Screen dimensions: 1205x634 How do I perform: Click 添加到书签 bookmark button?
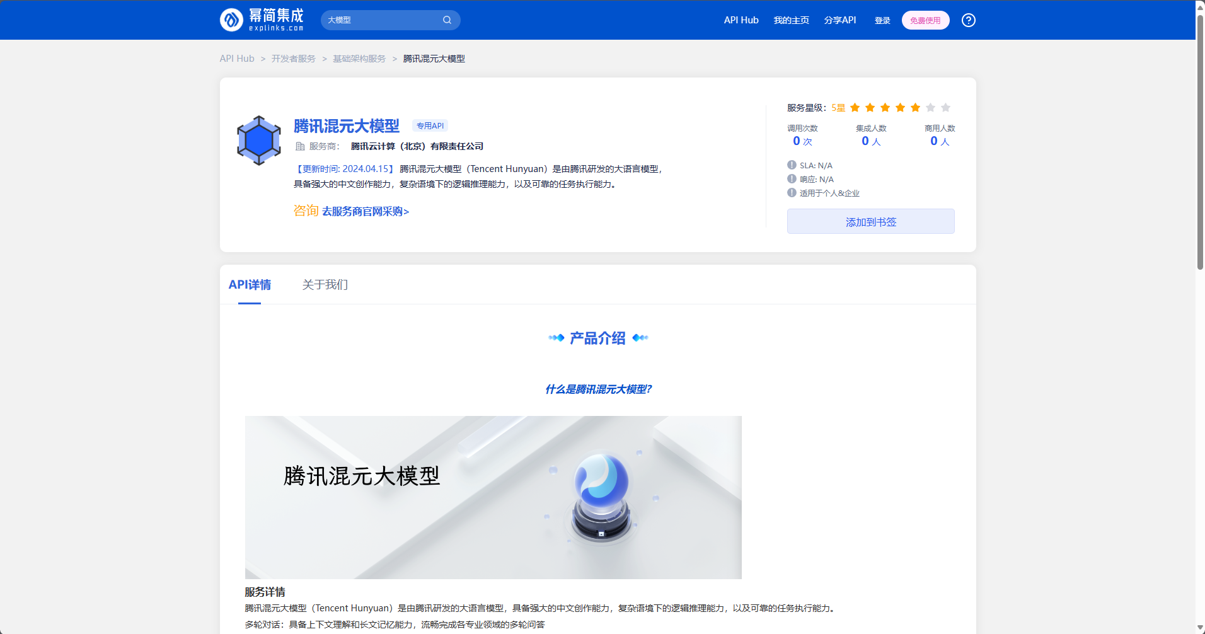coord(871,221)
